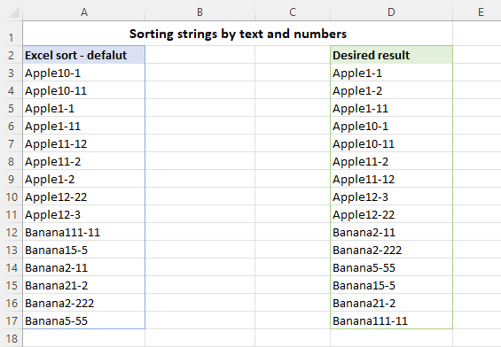Select cell A13 containing Banana15-5
This screenshot has height=347, width=501.
click(x=83, y=250)
